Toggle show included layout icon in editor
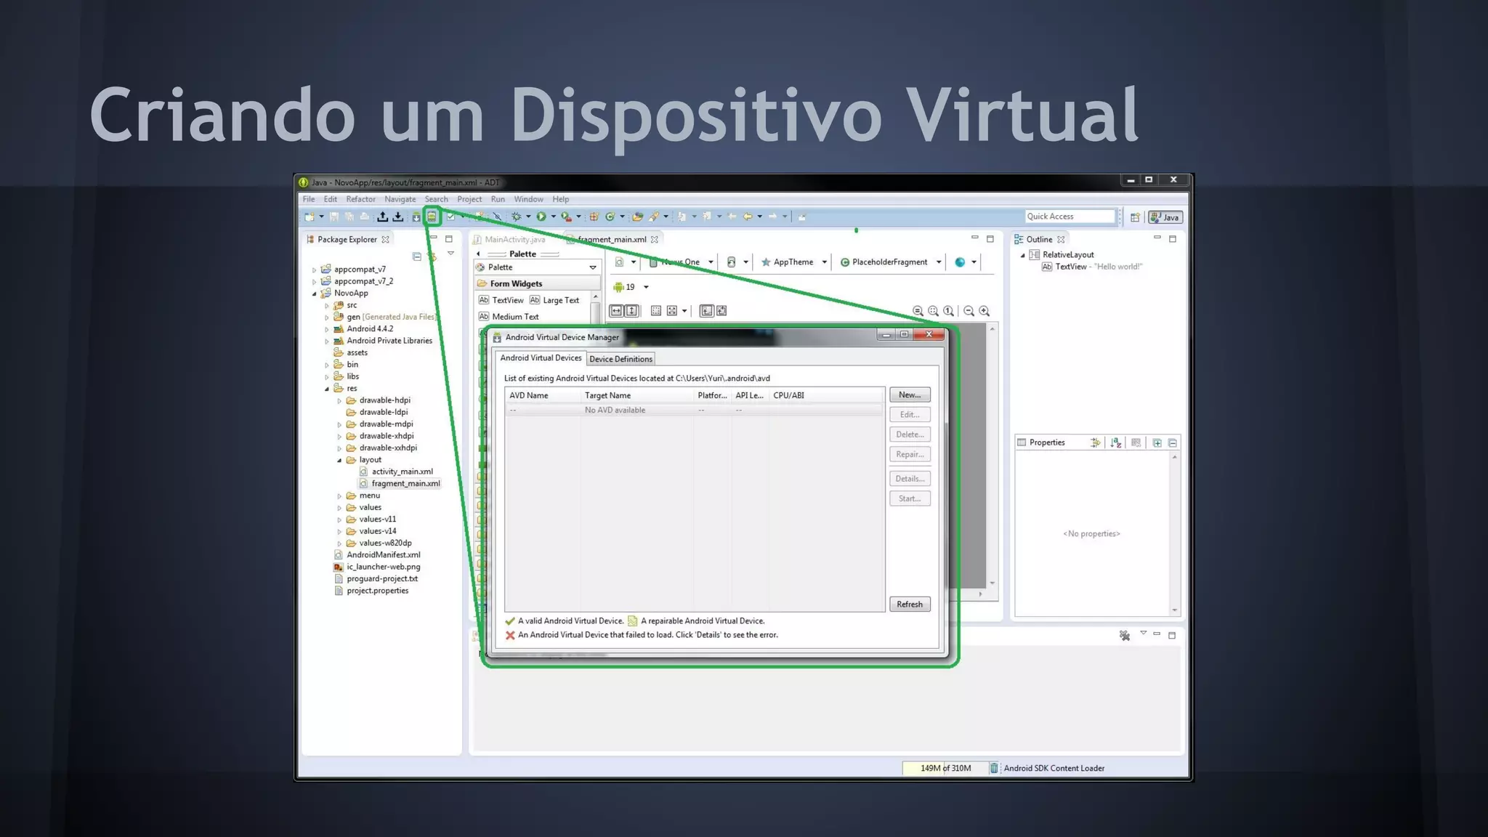Viewport: 1488px width, 837px height. click(706, 311)
